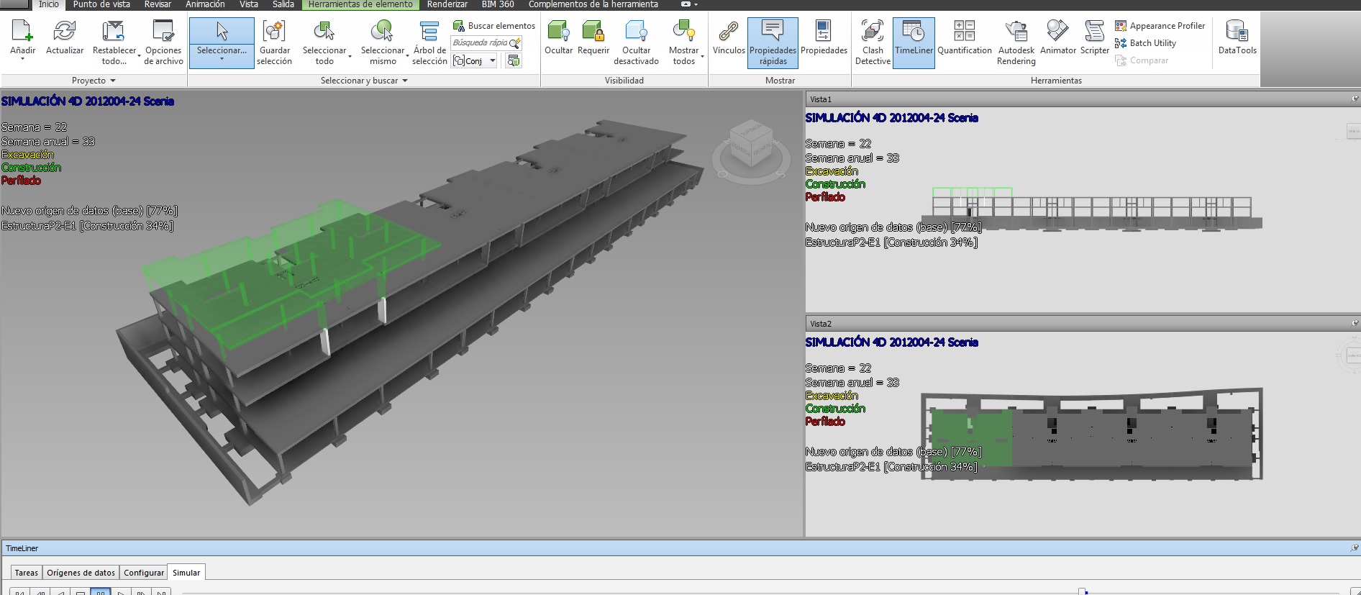Toggle the Vínculos display

coord(729,37)
